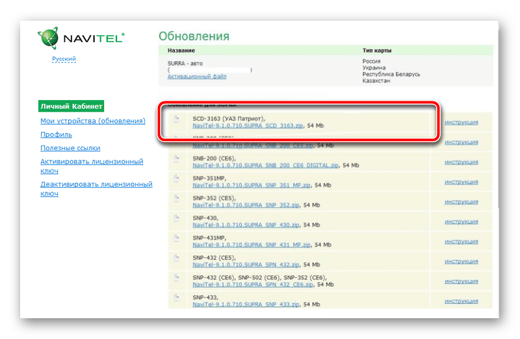Open инструкция for SNB-200 (CE6)

tap(461, 162)
